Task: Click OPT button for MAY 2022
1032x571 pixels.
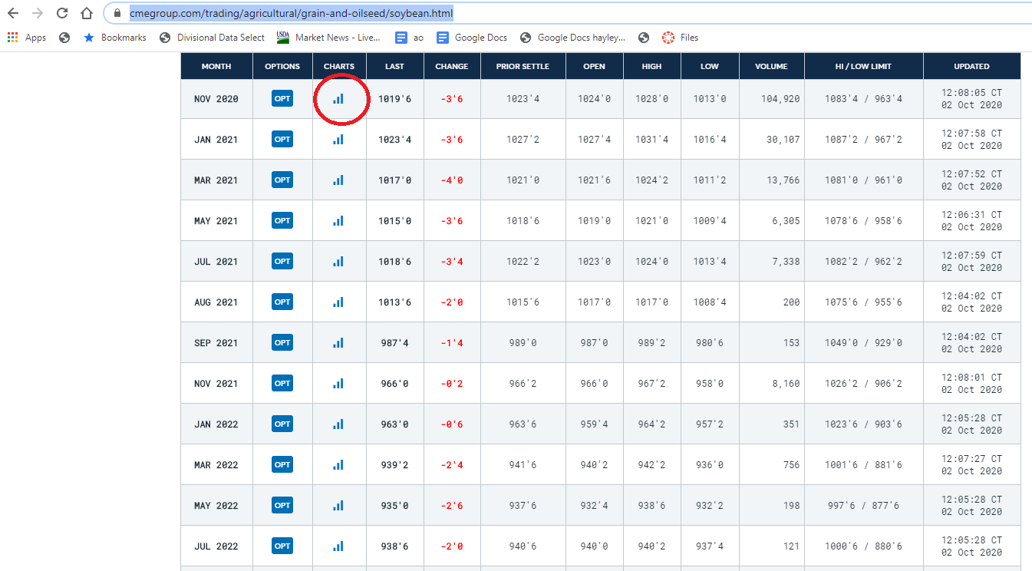Action: pyautogui.click(x=282, y=505)
